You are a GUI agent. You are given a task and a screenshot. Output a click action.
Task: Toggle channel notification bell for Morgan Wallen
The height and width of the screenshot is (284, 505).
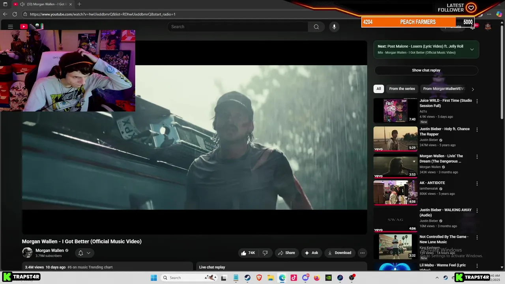80,253
